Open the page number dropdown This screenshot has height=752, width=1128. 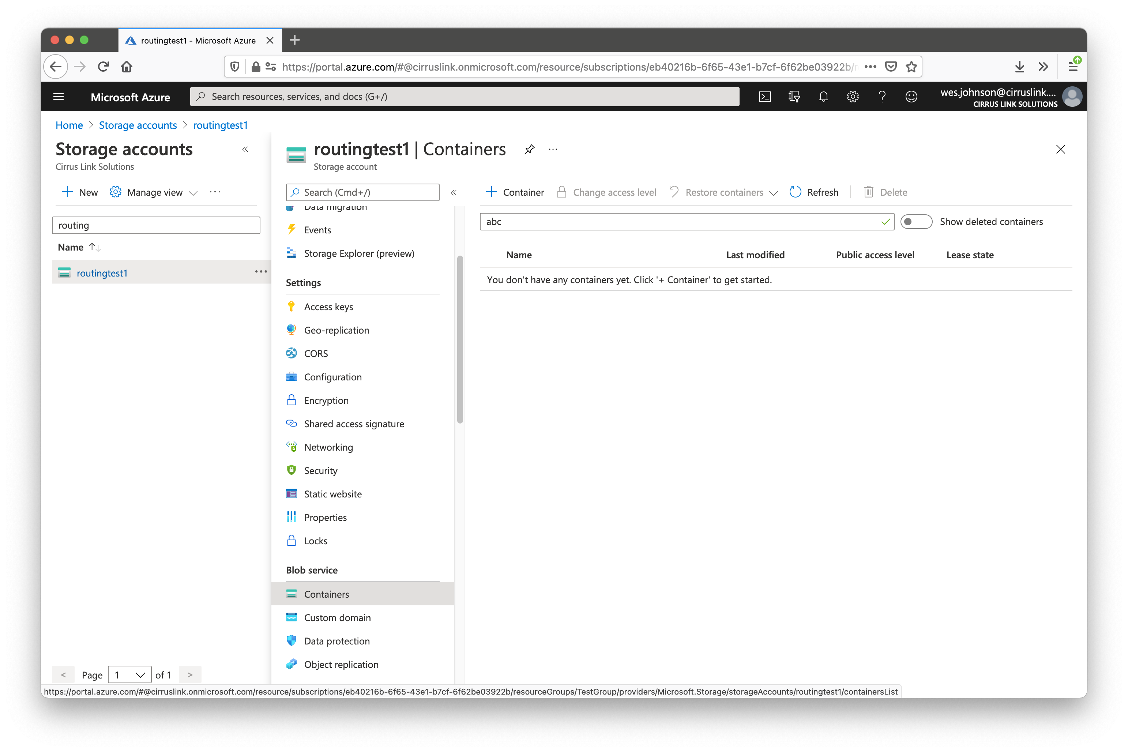pyautogui.click(x=129, y=675)
